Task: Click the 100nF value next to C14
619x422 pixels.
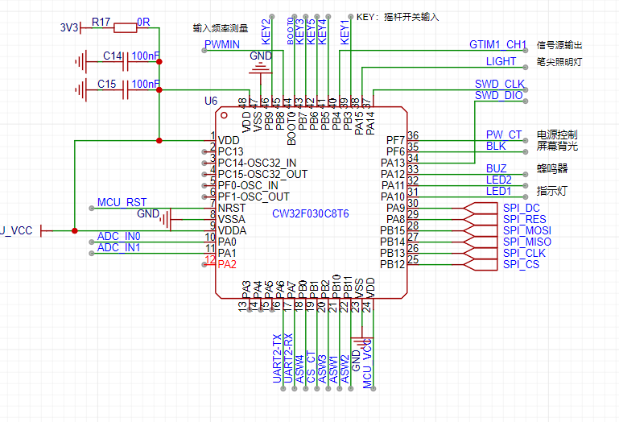Action: click(145, 56)
